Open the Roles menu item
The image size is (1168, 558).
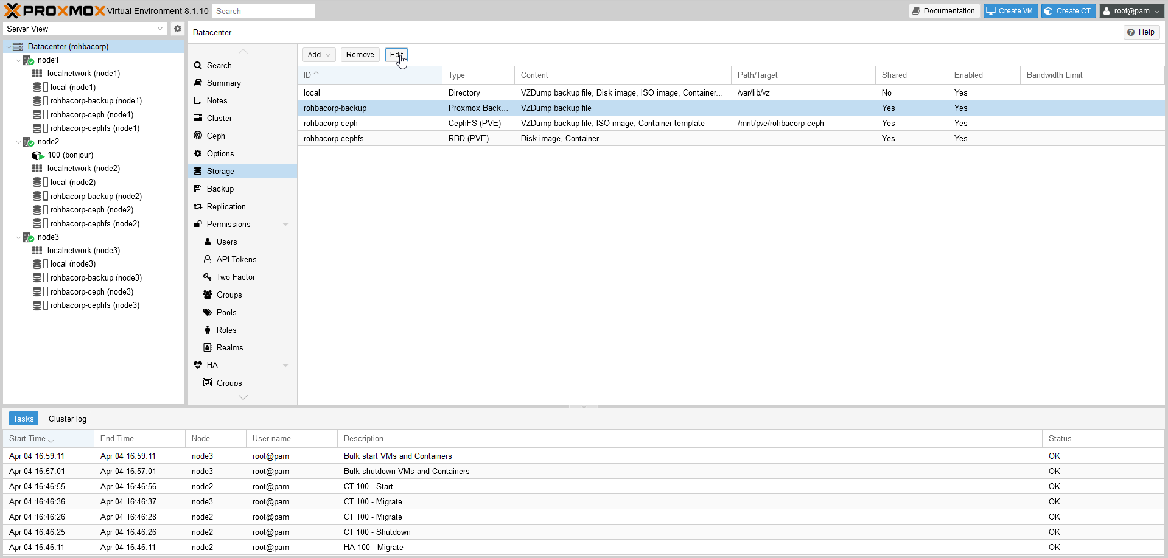[226, 330]
